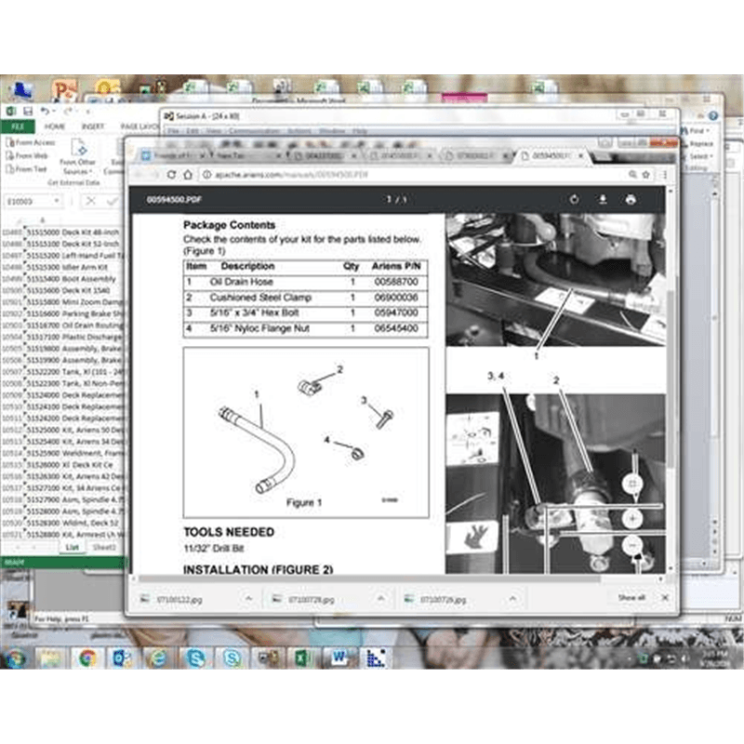
Task: Open Word from the taskbar
Action: (339, 658)
